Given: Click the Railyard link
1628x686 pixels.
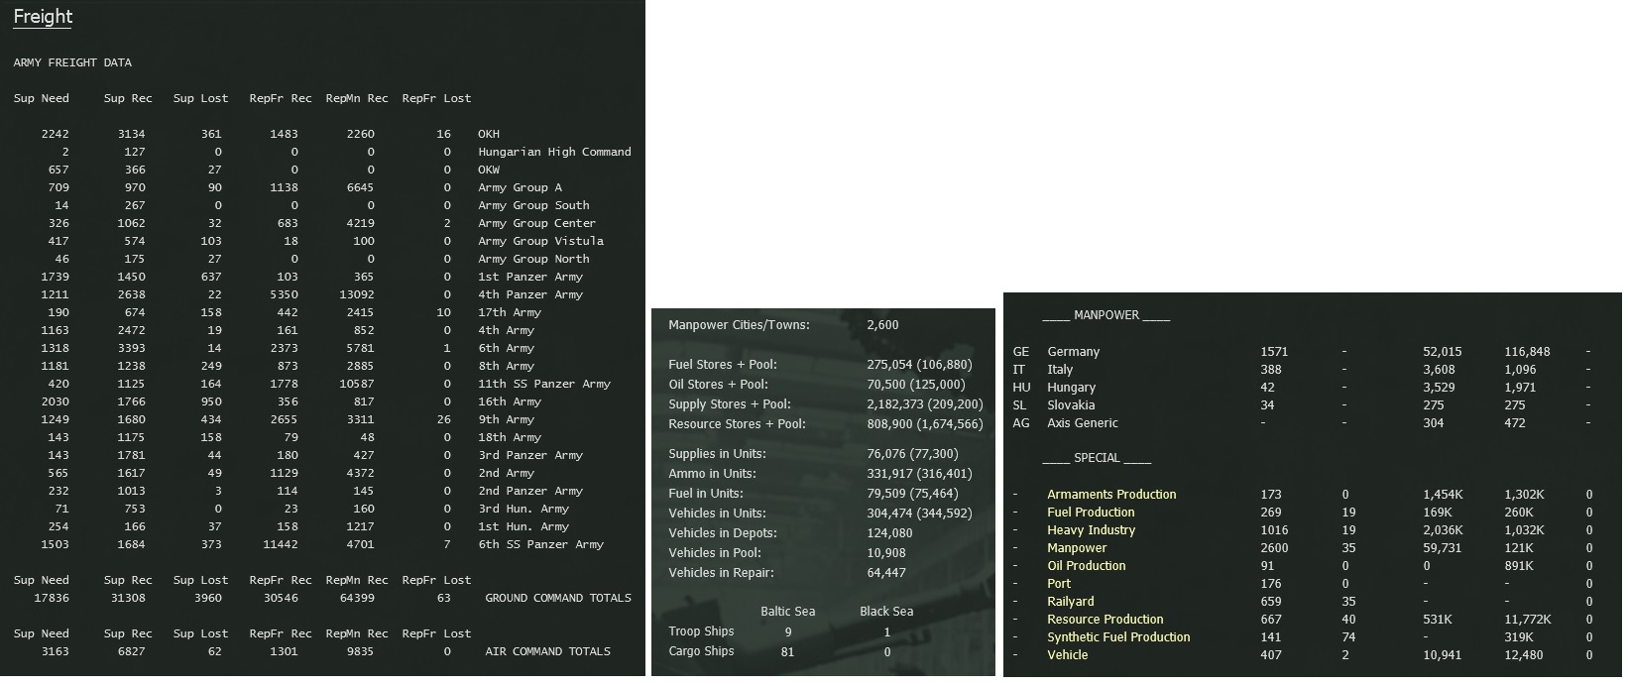Looking at the screenshot, I should (x=1071, y=602).
